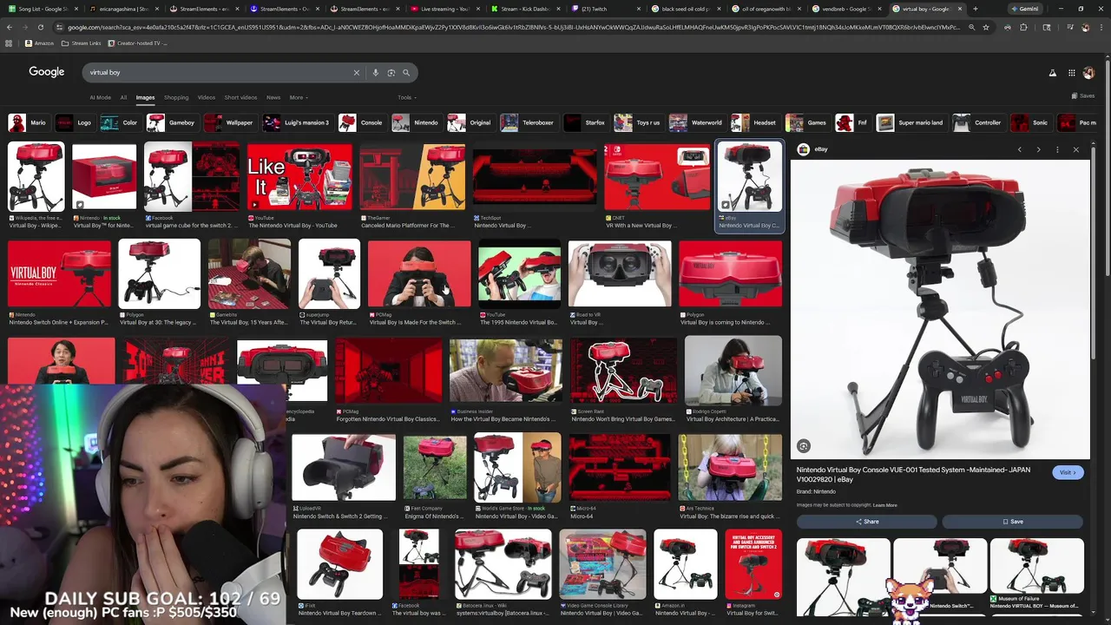Open the Google apps grid

pos(1072,73)
